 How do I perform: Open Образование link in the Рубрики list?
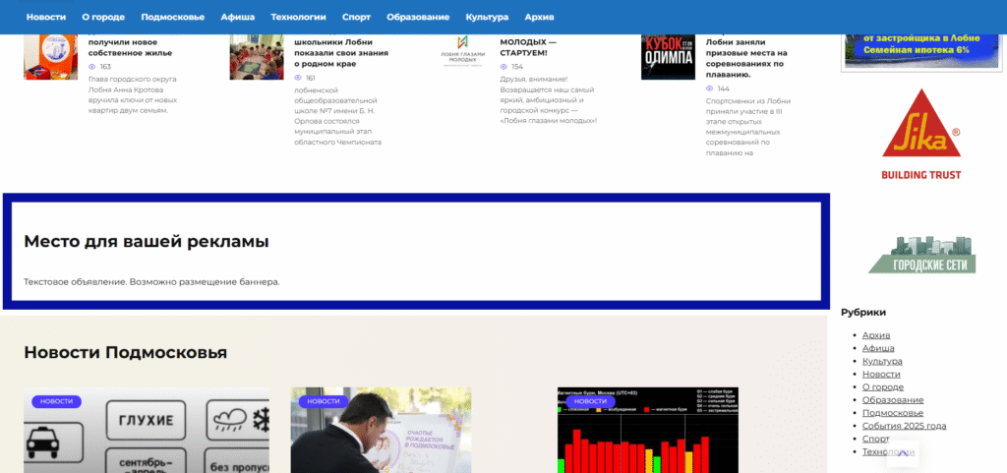click(x=892, y=399)
